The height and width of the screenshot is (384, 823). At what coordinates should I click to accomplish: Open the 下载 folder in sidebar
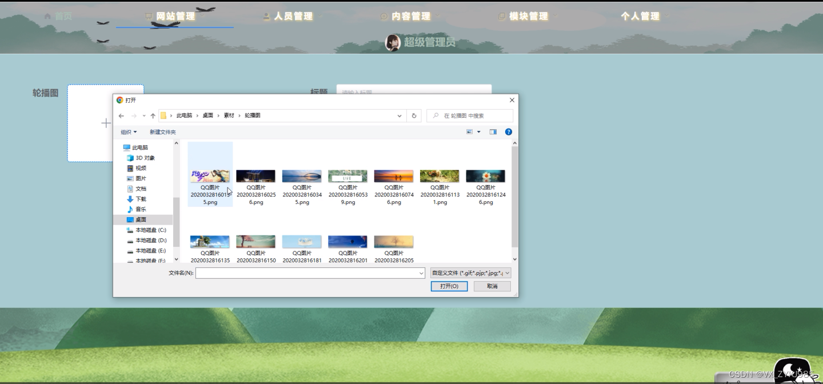click(x=137, y=199)
